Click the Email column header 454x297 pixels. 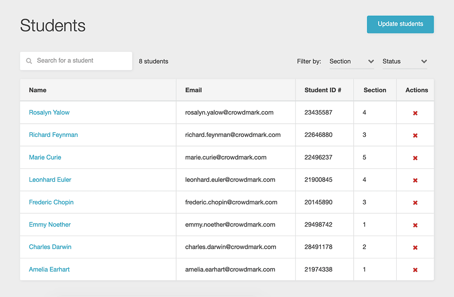[x=193, y=90]
